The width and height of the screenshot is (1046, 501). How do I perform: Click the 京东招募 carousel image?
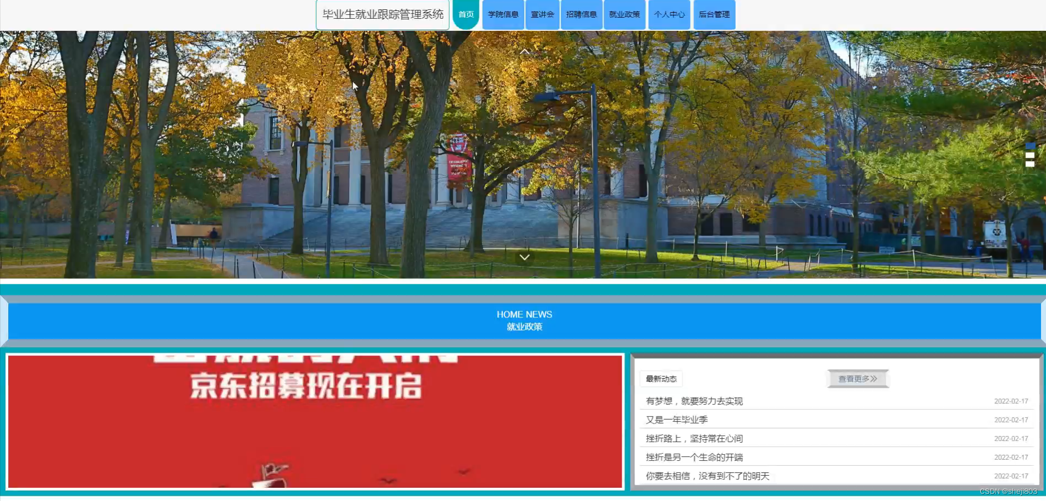point(314,421)
